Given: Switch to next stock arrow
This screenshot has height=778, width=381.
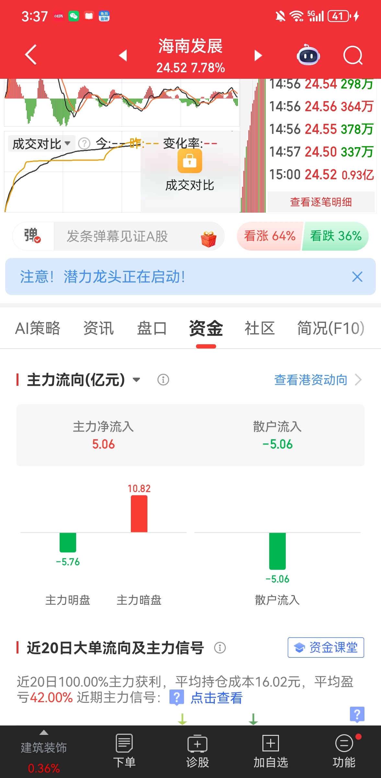Looking at the screenshot, I should (258, 55).
